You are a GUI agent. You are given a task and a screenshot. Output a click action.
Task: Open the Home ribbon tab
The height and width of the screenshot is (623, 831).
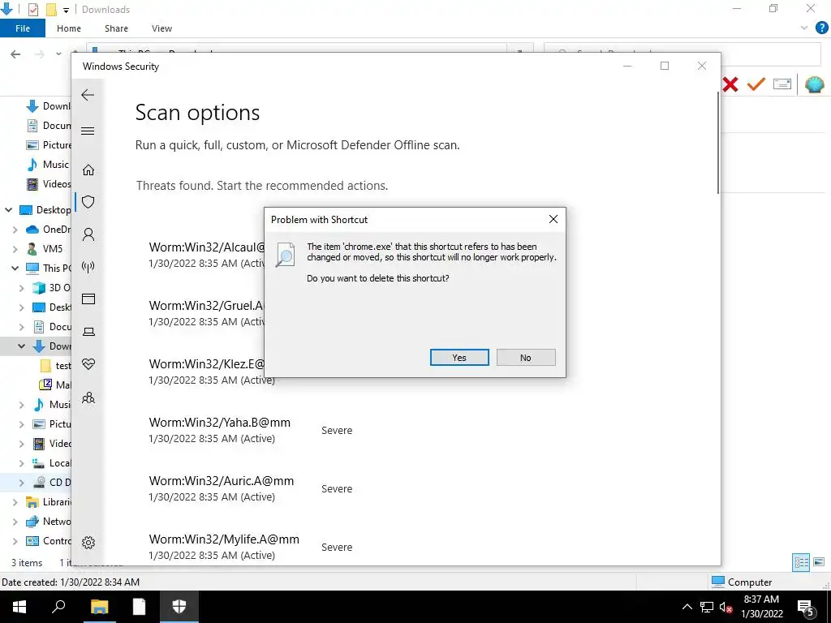click(69, 28)
